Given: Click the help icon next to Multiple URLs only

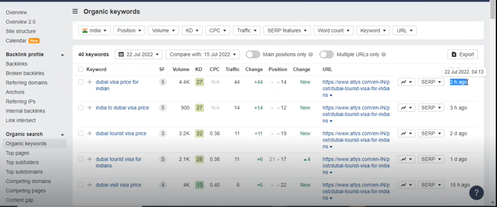Looking at the screenshot, I should [384, 54].
